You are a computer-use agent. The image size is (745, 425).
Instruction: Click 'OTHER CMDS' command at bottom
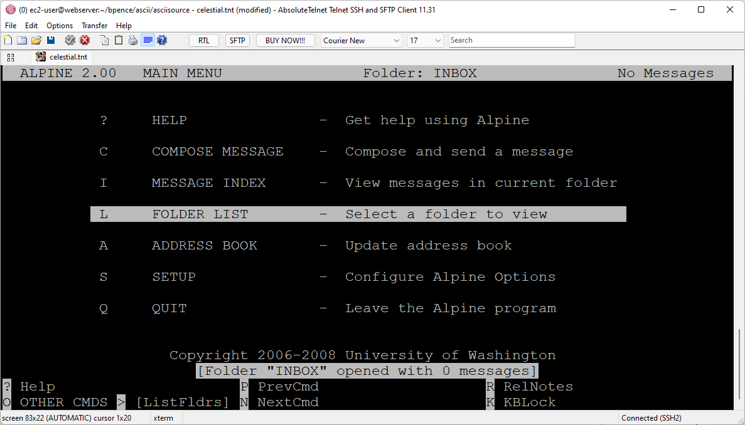coord(63,402)
